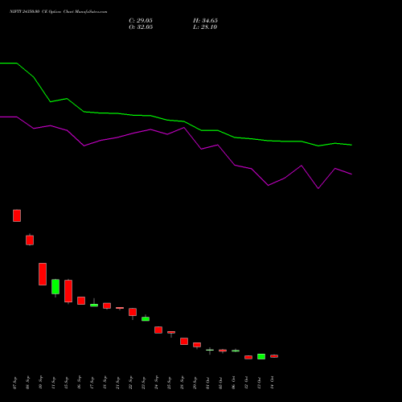Click the close value C: 29.05
The width and height of the screenshot is (402, 402).
[x=141, y=21]
